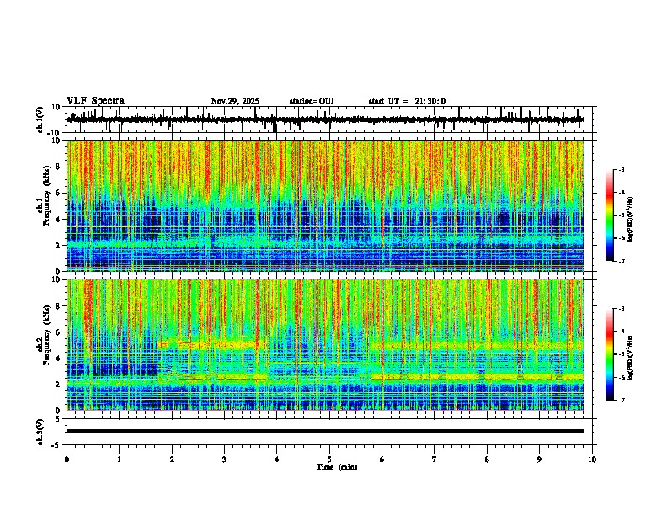Click the "-3" value atop ch.1 color bar
667x515 pixels.
click(622, 169)
